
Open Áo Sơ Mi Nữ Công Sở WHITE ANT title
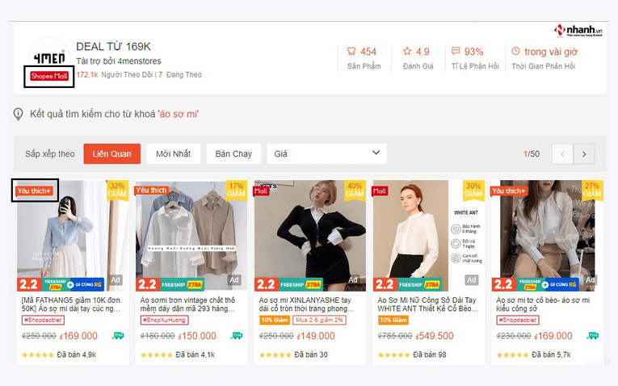coord(427,304)
